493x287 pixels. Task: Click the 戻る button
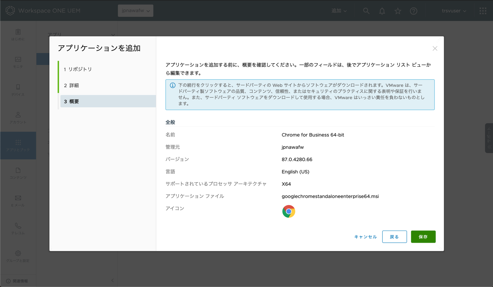tap(394, 237)
